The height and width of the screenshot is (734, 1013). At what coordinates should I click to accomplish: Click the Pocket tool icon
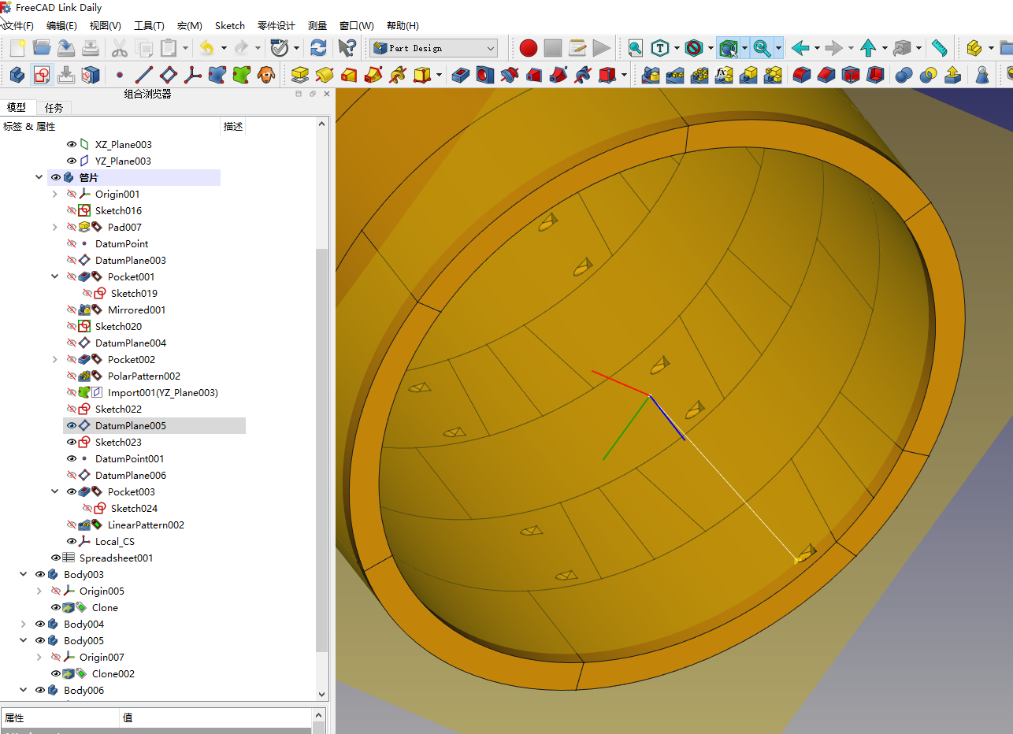(461, 75)
